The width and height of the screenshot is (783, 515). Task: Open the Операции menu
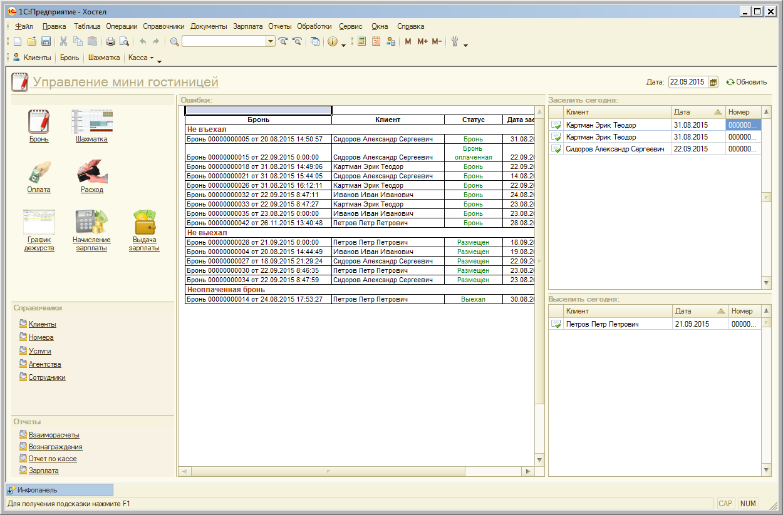122,26
